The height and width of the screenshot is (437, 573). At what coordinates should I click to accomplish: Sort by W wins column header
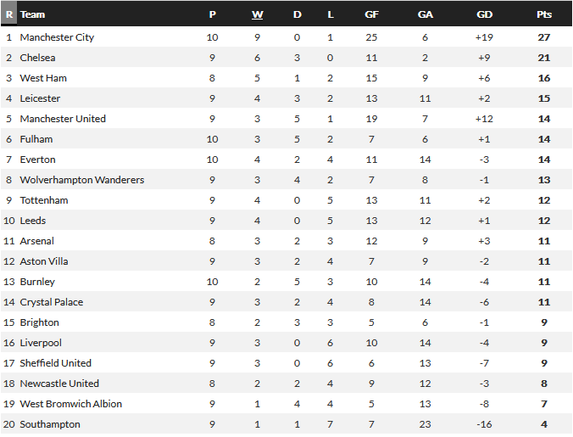[x=258, y=14]
